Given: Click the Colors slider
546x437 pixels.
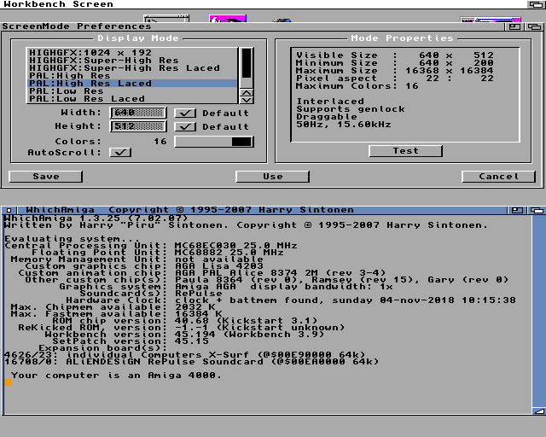Looking at the screenshot, I should pyautogui.click(x=214, y=142).
